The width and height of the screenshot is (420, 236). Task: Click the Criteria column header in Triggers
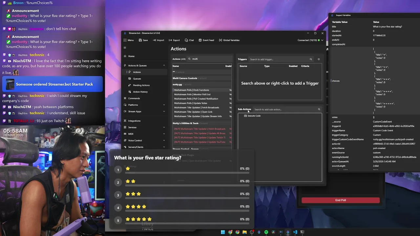[x=305, y=66]
